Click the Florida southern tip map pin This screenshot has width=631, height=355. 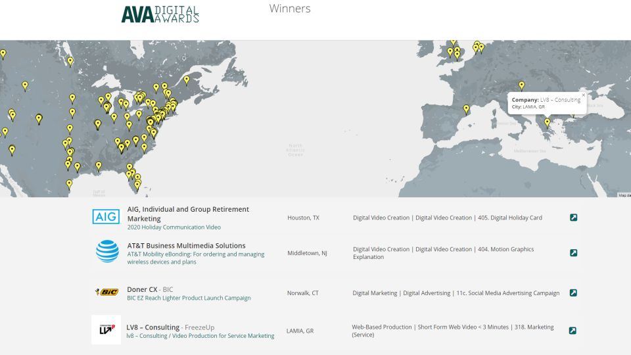coord(137,185)
